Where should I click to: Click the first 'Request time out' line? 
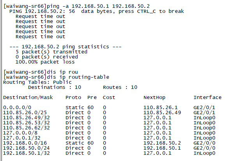40,16
